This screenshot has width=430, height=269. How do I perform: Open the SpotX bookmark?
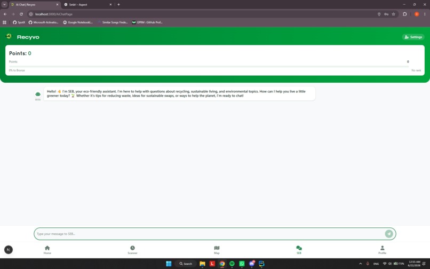pos(19,22)
